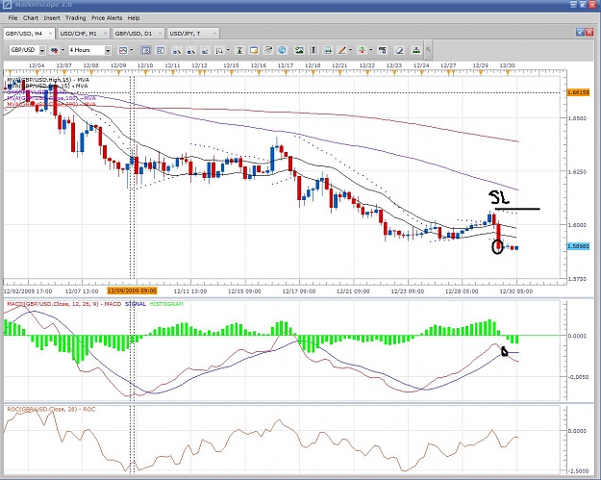Click the grey circular icon left of the globe
The image size is (601, 480).
coord(268,50)
